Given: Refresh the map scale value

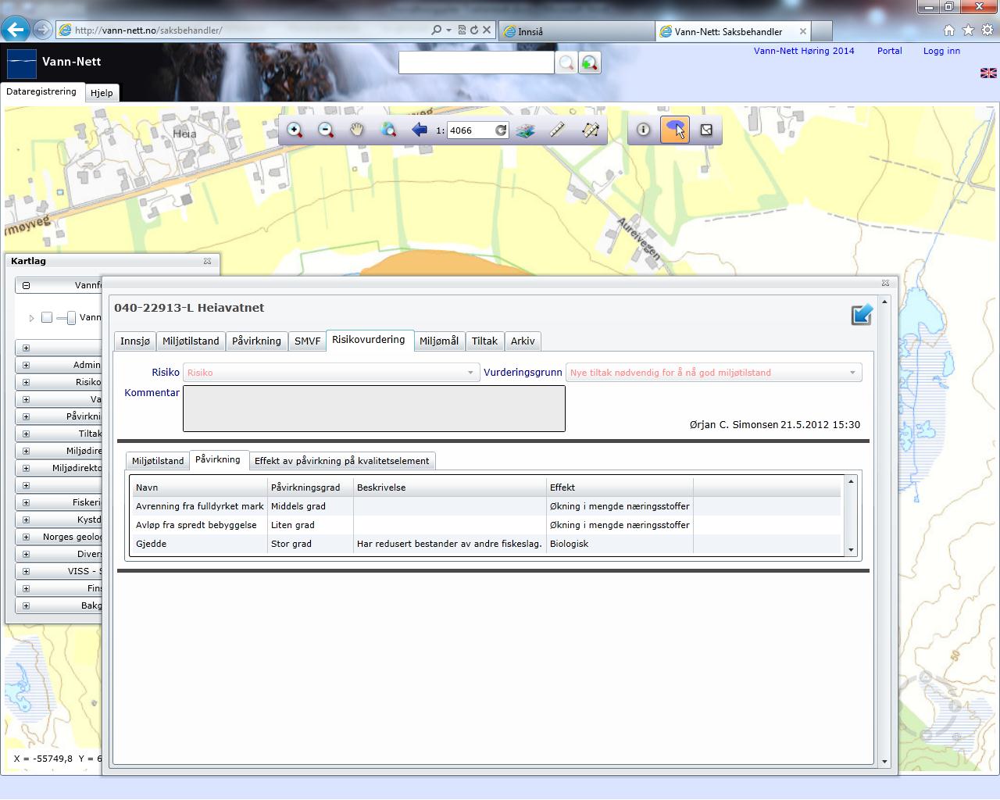Looking at the screenshot, I should coord(501,130).
